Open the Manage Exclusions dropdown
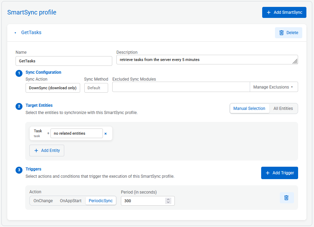Screen dimensions: 314x227 [274, 87]
